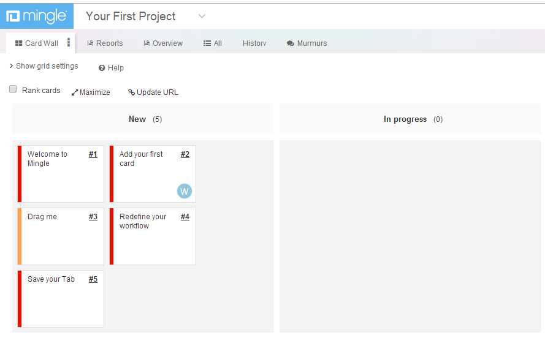Click the All list icon
Screen dimensions: 545x346
pos(207,43)
